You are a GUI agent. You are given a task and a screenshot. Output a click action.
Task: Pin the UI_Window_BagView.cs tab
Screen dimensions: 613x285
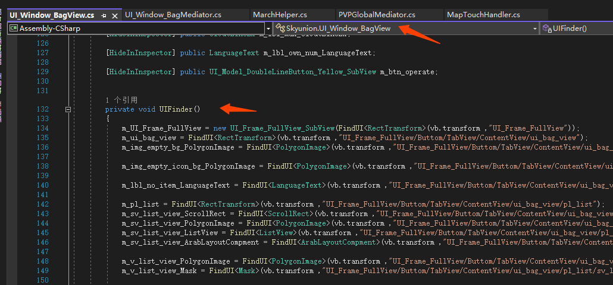coord(104,15)
